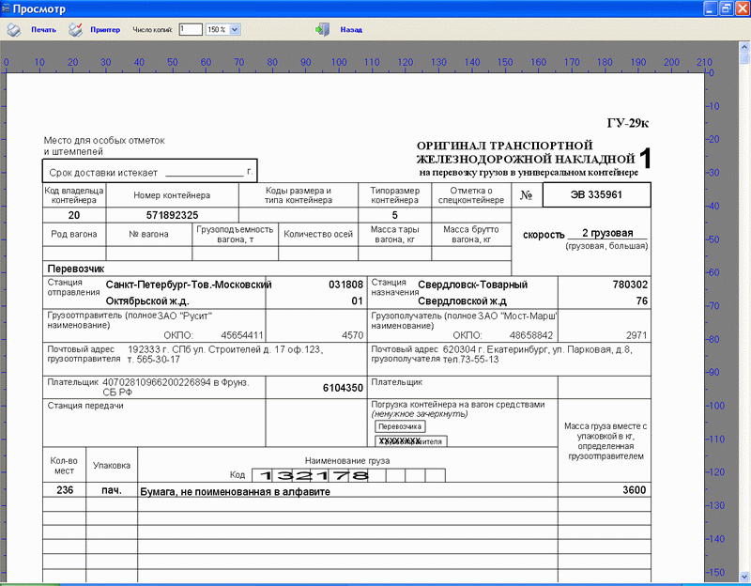
Task: Click station name Санкт-Петербург-Тов.-Московский
Action: tap(189, 285)
